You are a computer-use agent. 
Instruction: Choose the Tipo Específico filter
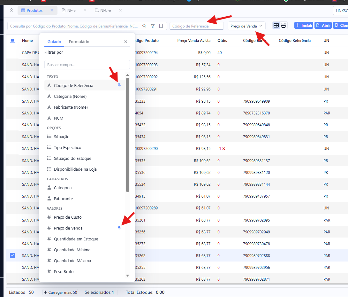click(84, 147)
